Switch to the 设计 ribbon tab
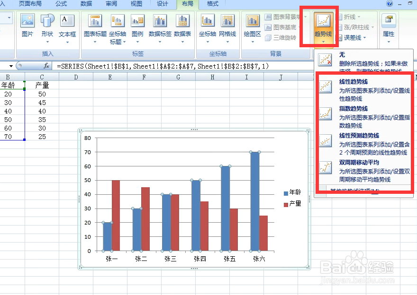Screen dimensions: 417x295 pyautogui.click(x=163, y=4)
